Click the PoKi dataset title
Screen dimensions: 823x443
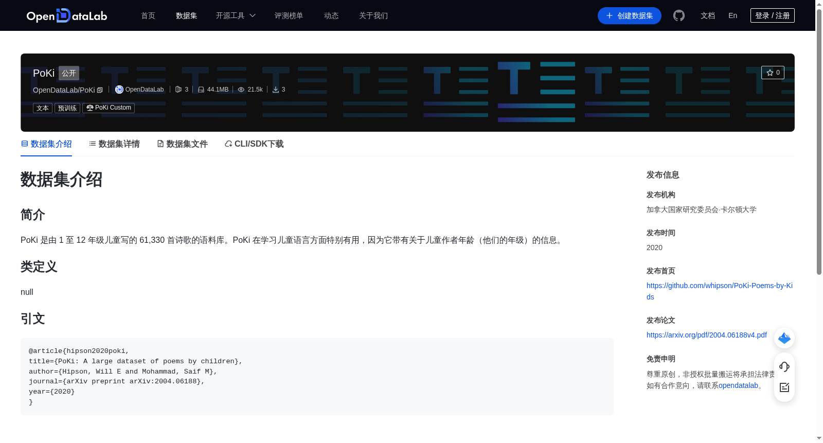point(44,73)
